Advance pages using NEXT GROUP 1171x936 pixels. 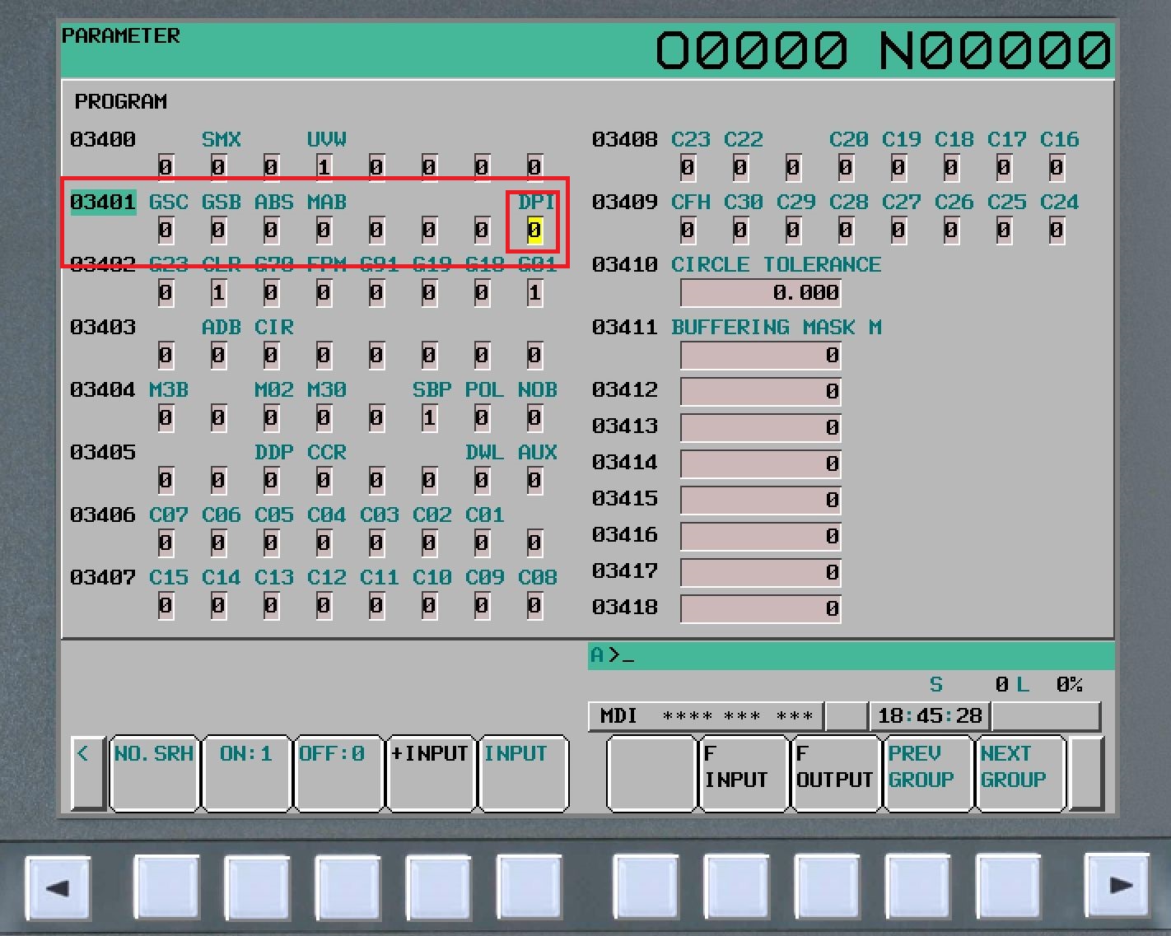pyautogui.click(x=1019, y=772)
